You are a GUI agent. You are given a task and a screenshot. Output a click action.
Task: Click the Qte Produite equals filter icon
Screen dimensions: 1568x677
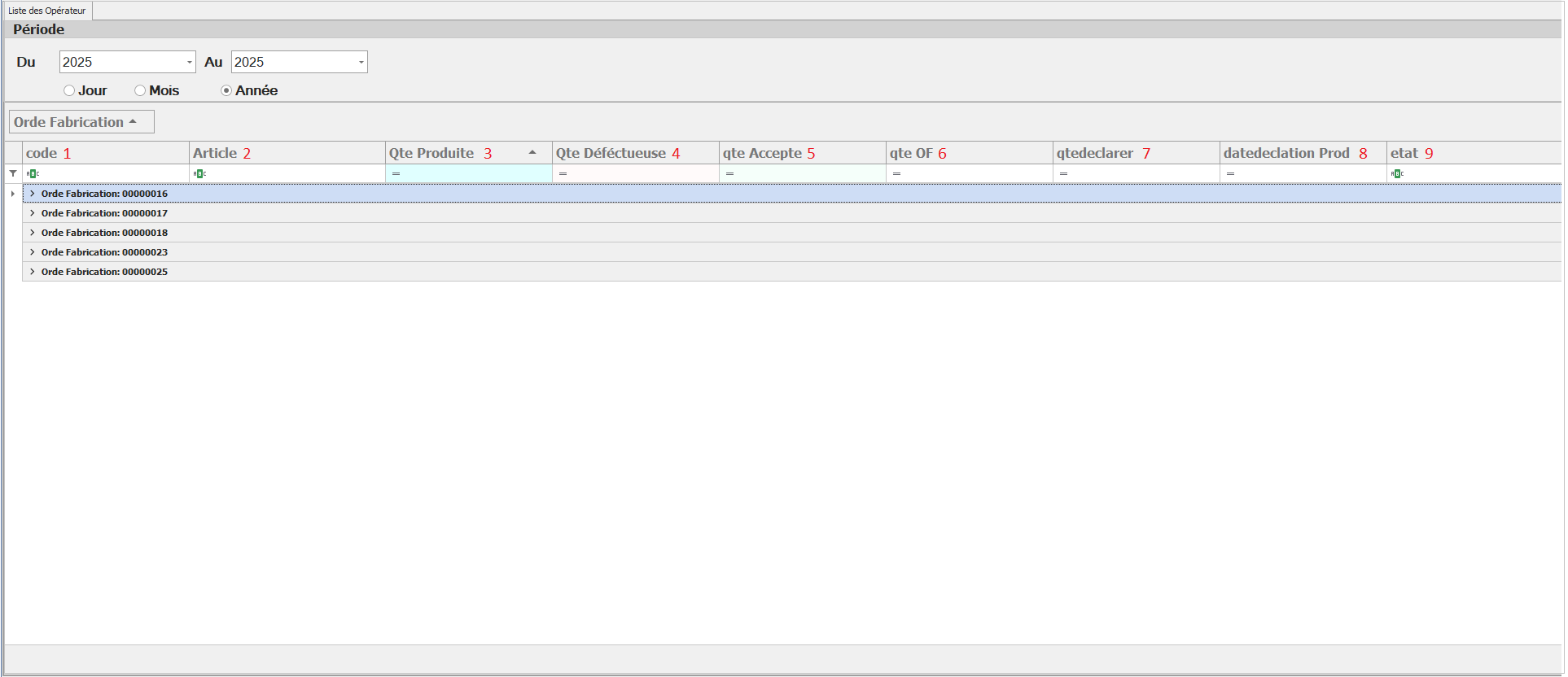point(396,173)
